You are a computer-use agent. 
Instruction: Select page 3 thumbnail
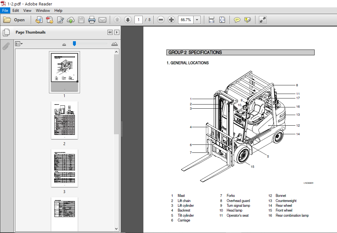coord(64,168)
